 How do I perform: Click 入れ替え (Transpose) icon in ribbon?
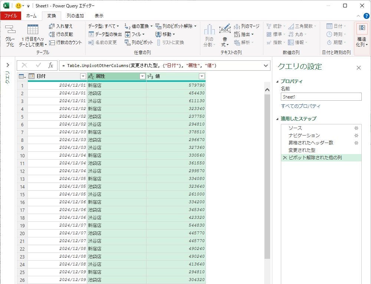(52, 26)
